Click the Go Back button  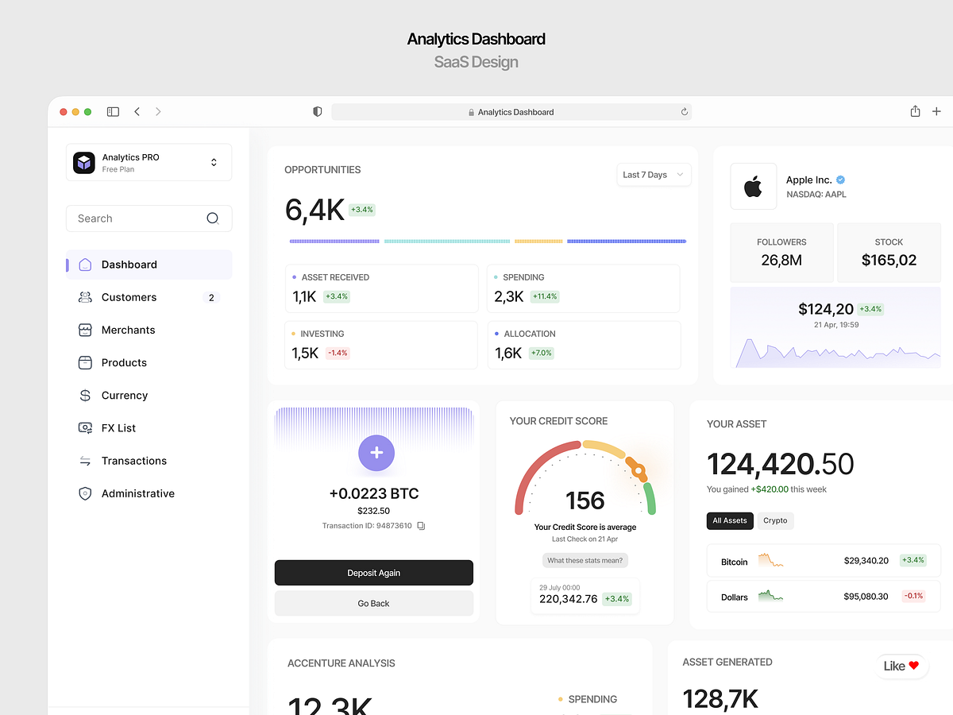[373, 603]
